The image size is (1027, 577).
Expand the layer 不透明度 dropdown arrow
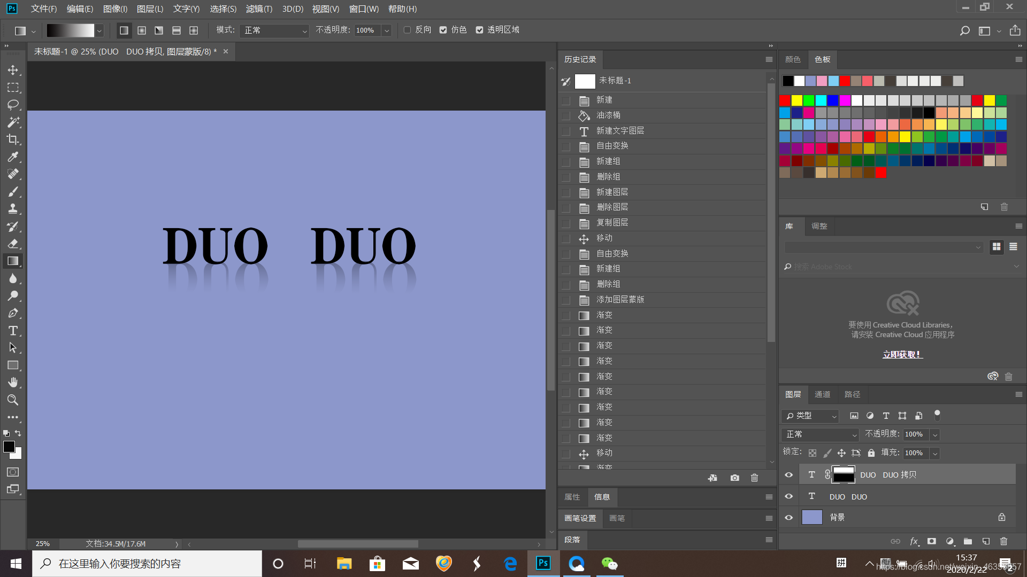pyautogui.click(x=935, y=435)
